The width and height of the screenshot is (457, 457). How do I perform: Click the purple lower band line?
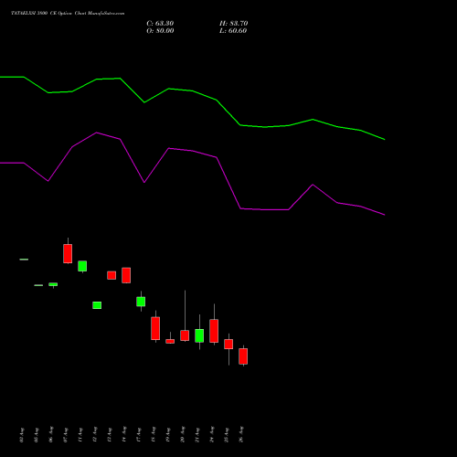point(192,151)
